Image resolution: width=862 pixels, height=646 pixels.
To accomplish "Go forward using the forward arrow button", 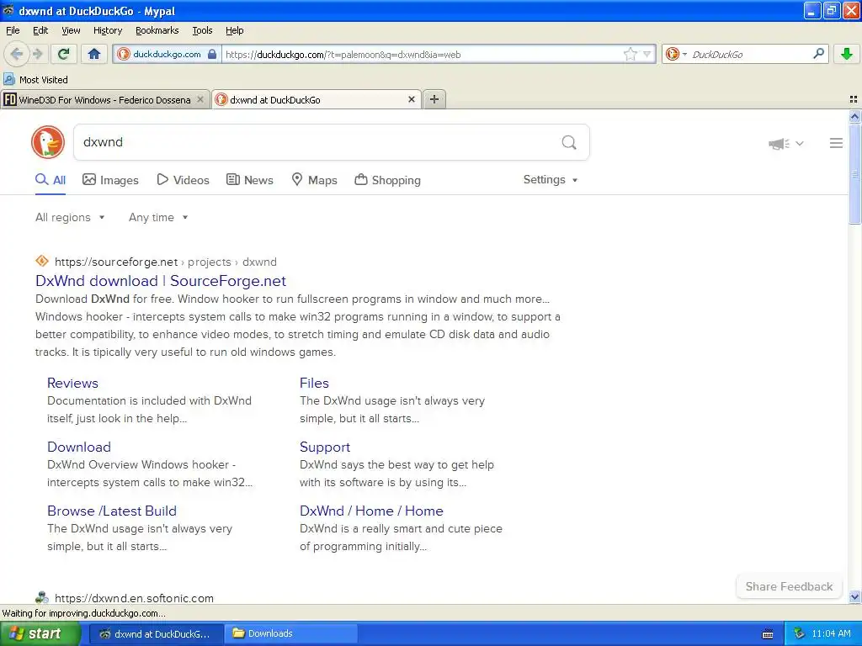I will pos(37,54).
